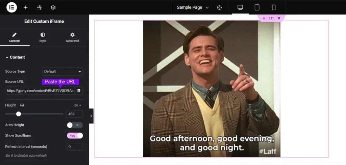Switch to tablet preview mode
This screenshot has height=165, width=346.
click(x=257, y=7)
